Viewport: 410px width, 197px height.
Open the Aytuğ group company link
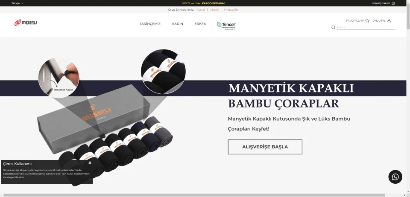tap(201, 10)
